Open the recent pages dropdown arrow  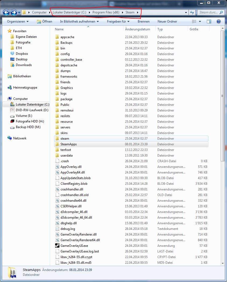click(x=19, y=12)
